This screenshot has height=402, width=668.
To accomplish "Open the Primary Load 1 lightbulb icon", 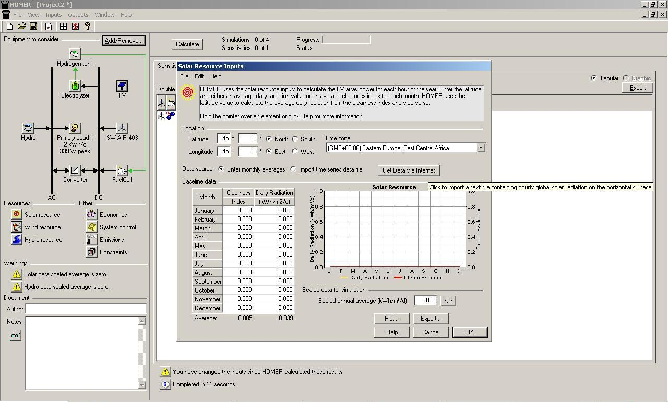I will 75,128.
